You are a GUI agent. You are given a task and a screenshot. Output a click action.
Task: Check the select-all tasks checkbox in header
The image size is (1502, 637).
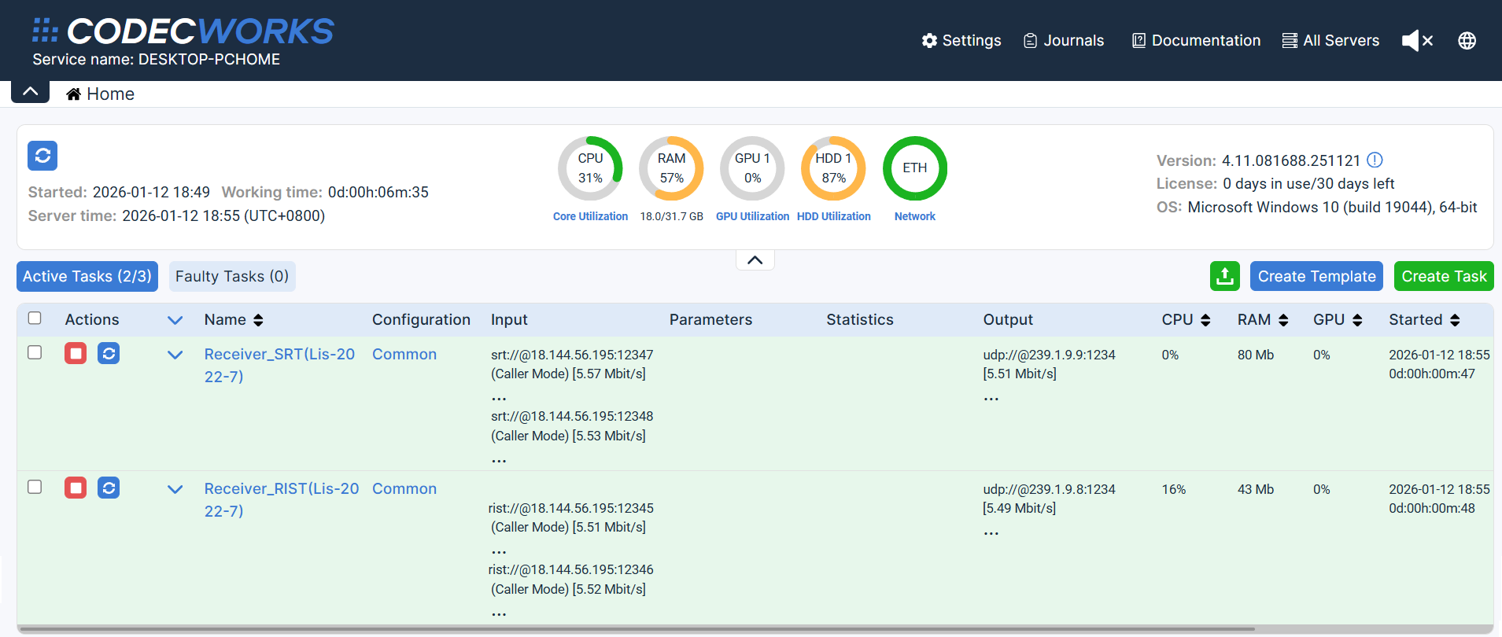35,318
